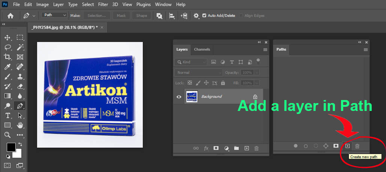Select the Horizontal Type tool
The height and width of the screenshot is (172, 386).
click(x=7, y=115)
